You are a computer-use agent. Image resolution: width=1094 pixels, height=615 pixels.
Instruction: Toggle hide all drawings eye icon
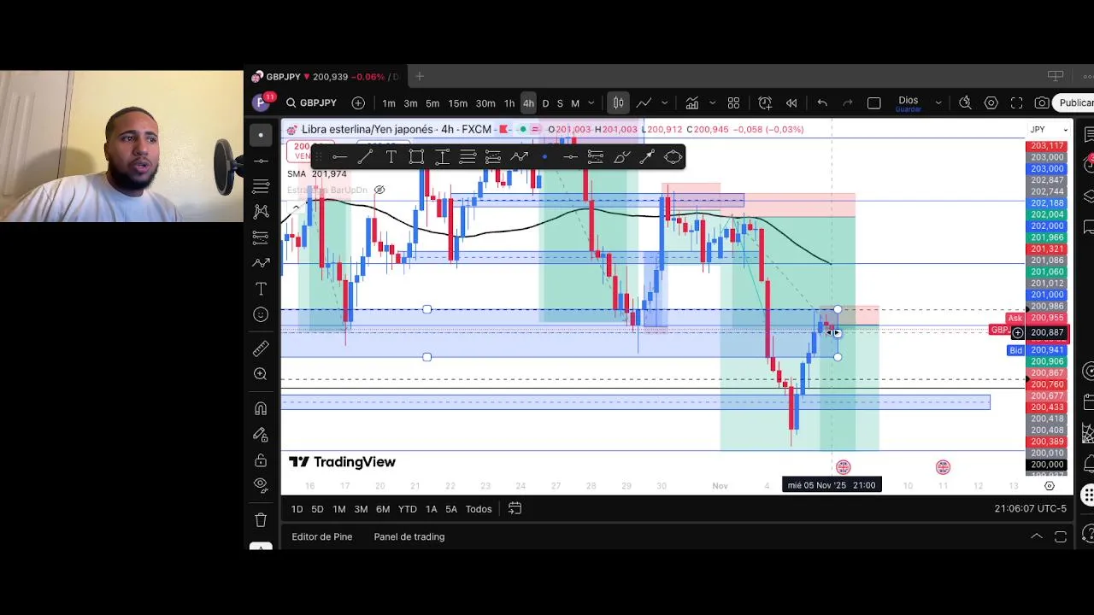click(x=261, y=485)
